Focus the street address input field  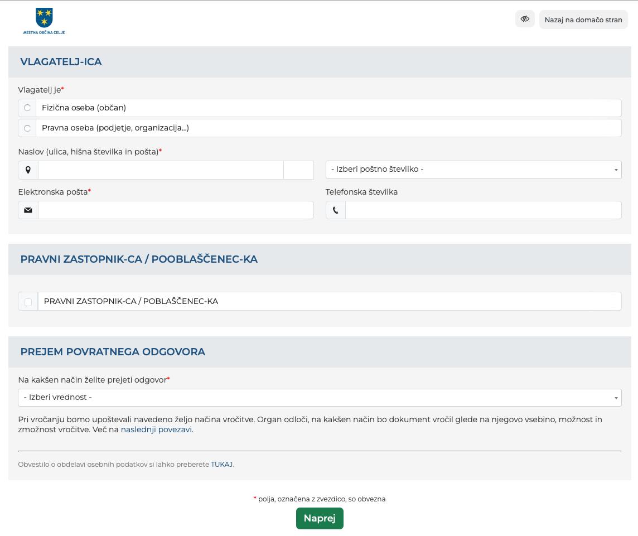pyautogui.click(x=161, y=170)
